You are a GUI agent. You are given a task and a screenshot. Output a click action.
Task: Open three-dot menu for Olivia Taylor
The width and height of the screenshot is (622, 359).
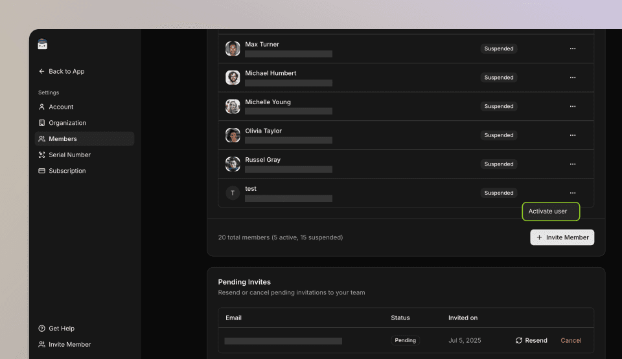point(573,135)
